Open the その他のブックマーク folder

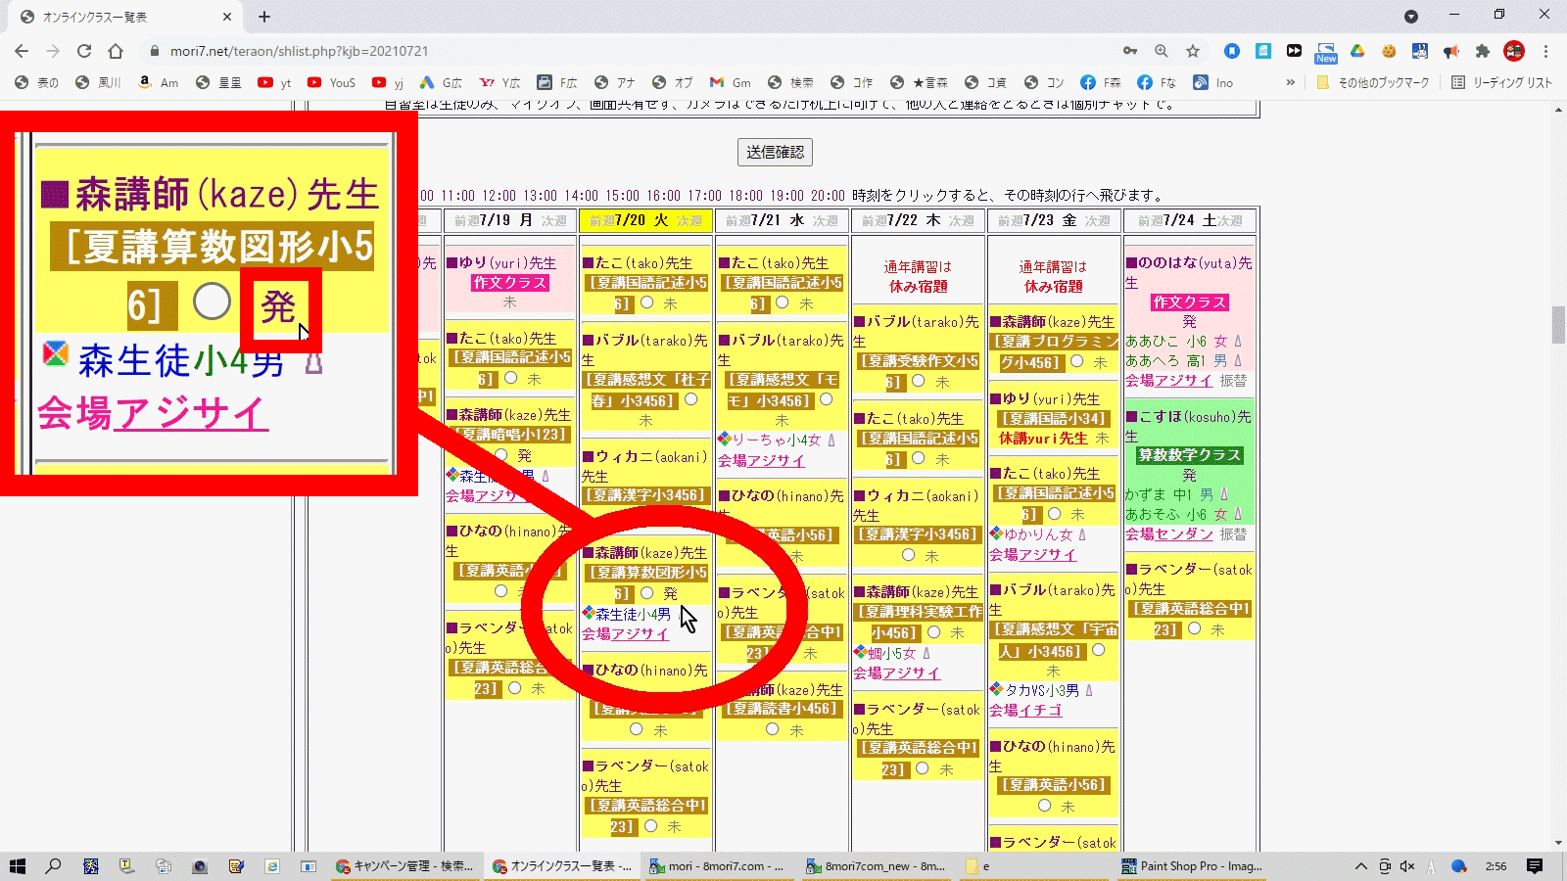coord(1372,82)
